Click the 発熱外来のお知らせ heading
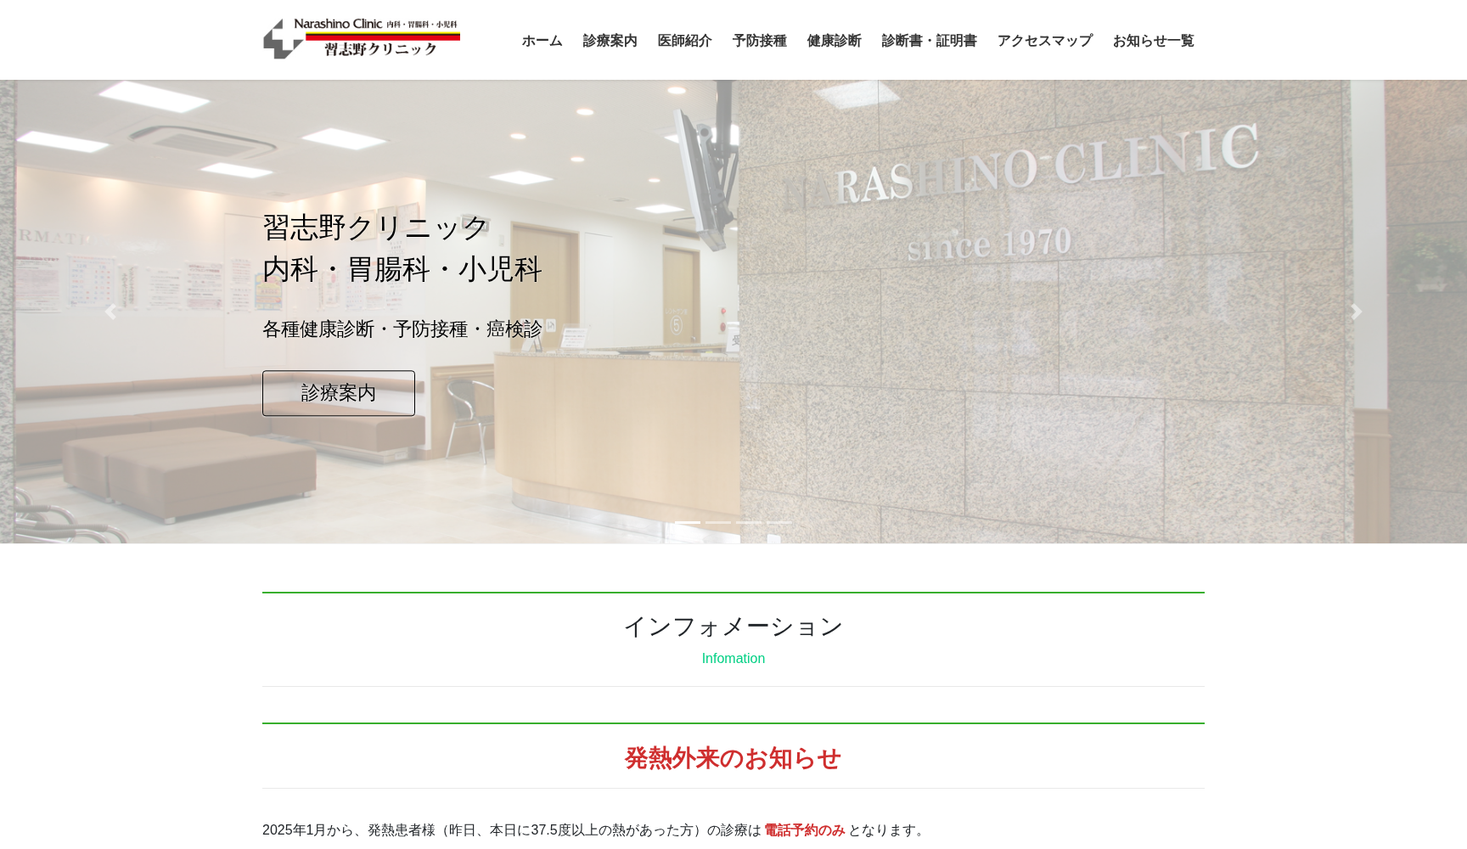1467x849 pixels. click(732, 758)
